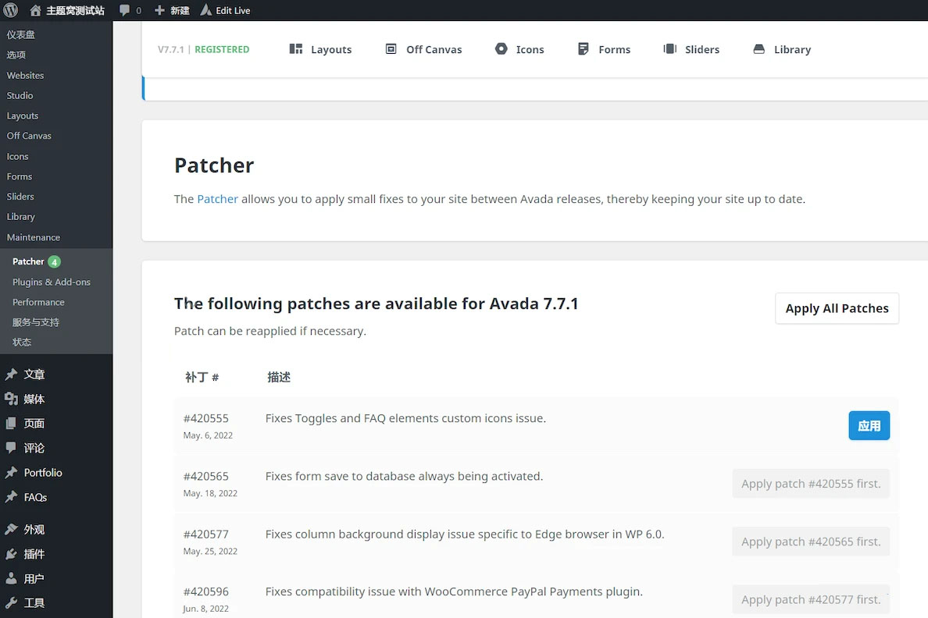
Task: Click the Library drive icon in Avada header
Action: [758, 49]
